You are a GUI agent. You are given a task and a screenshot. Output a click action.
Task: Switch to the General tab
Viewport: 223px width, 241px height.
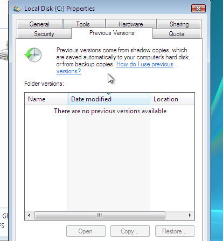point(40,24)
